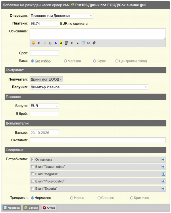Screen dimensions: 171x213
Task: Set priority to Спешен
Action: pyautogui.click(x=99, y=198)
